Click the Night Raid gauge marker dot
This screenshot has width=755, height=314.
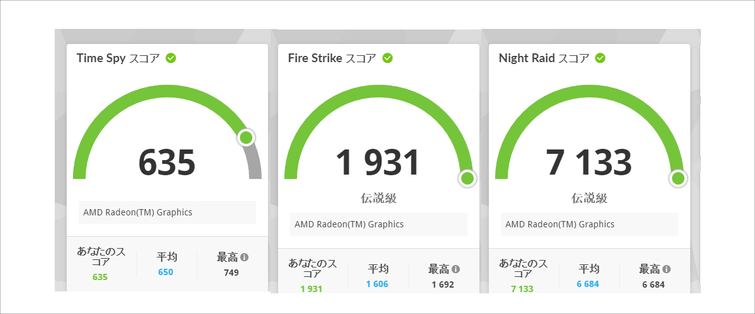click(x=678, y=178)
